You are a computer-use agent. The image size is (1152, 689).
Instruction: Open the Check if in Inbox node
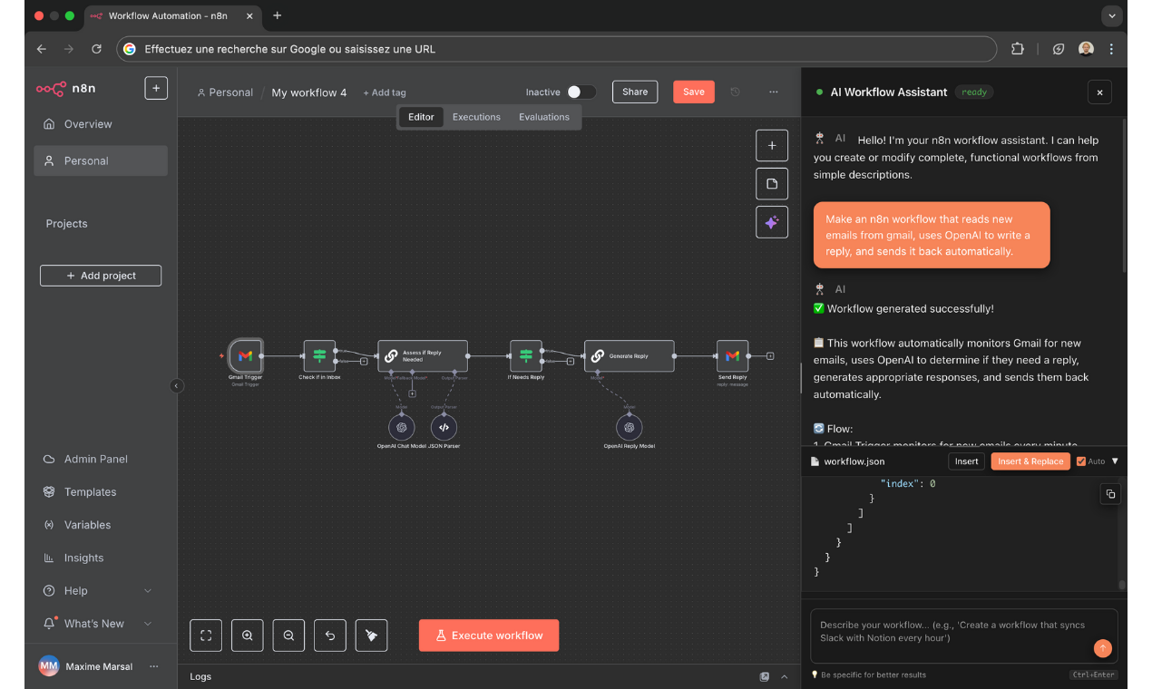pyautogui.click(x=319, y=356)
